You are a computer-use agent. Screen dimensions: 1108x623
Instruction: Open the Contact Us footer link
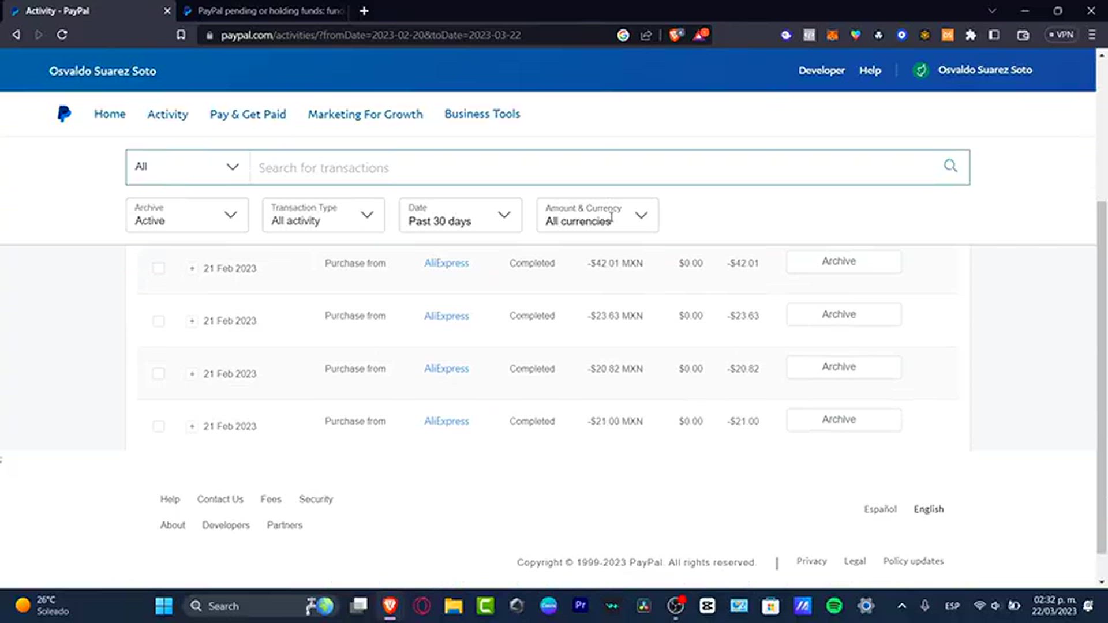[x=220, y=499]
